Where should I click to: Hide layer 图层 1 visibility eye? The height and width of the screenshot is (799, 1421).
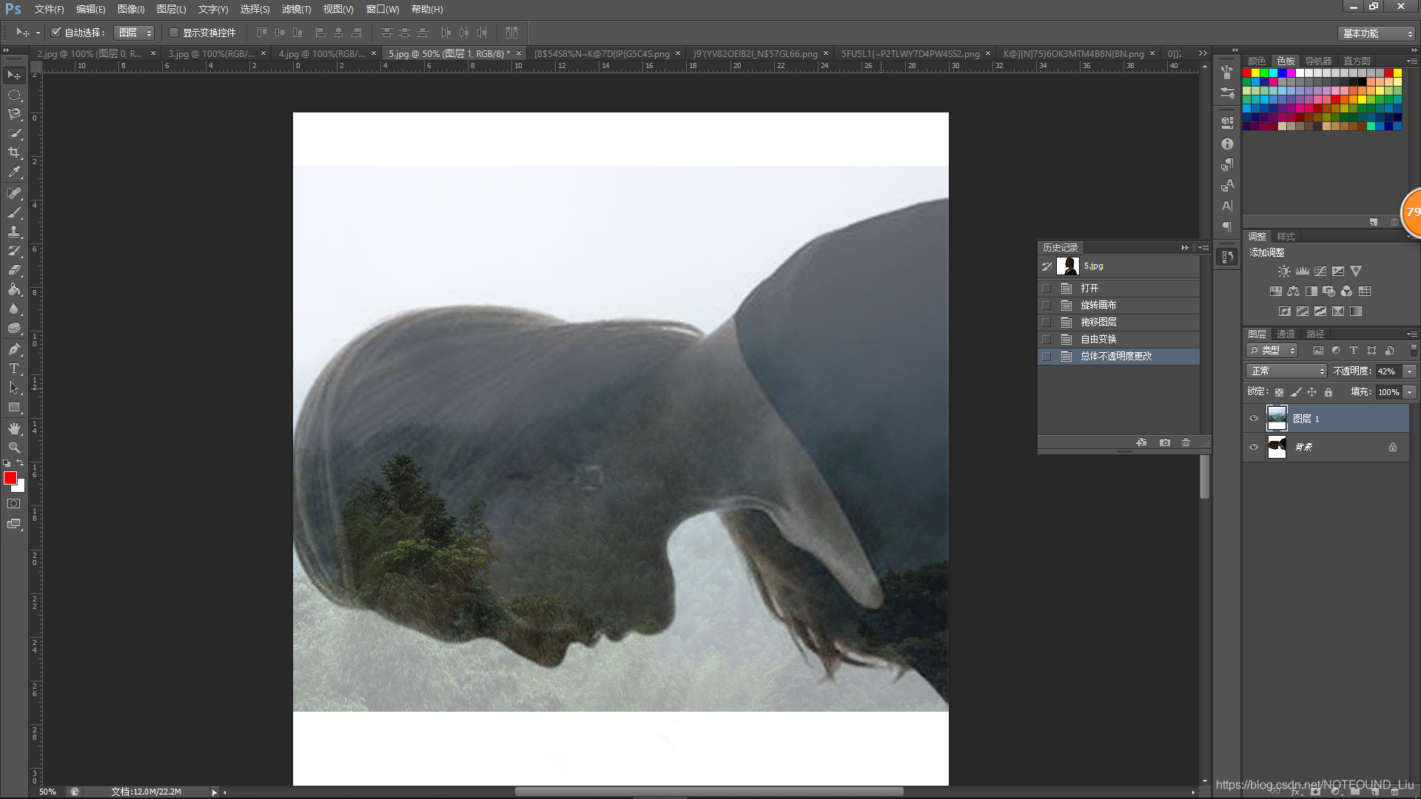coord(1254,419)
